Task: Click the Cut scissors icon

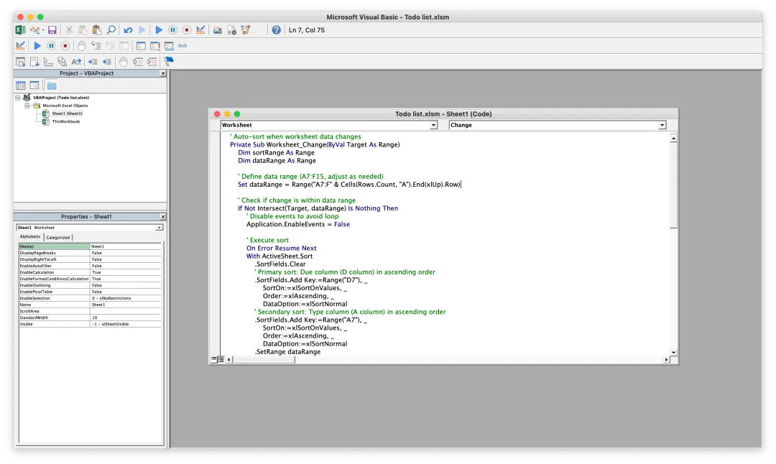Action: pos(69,29)
